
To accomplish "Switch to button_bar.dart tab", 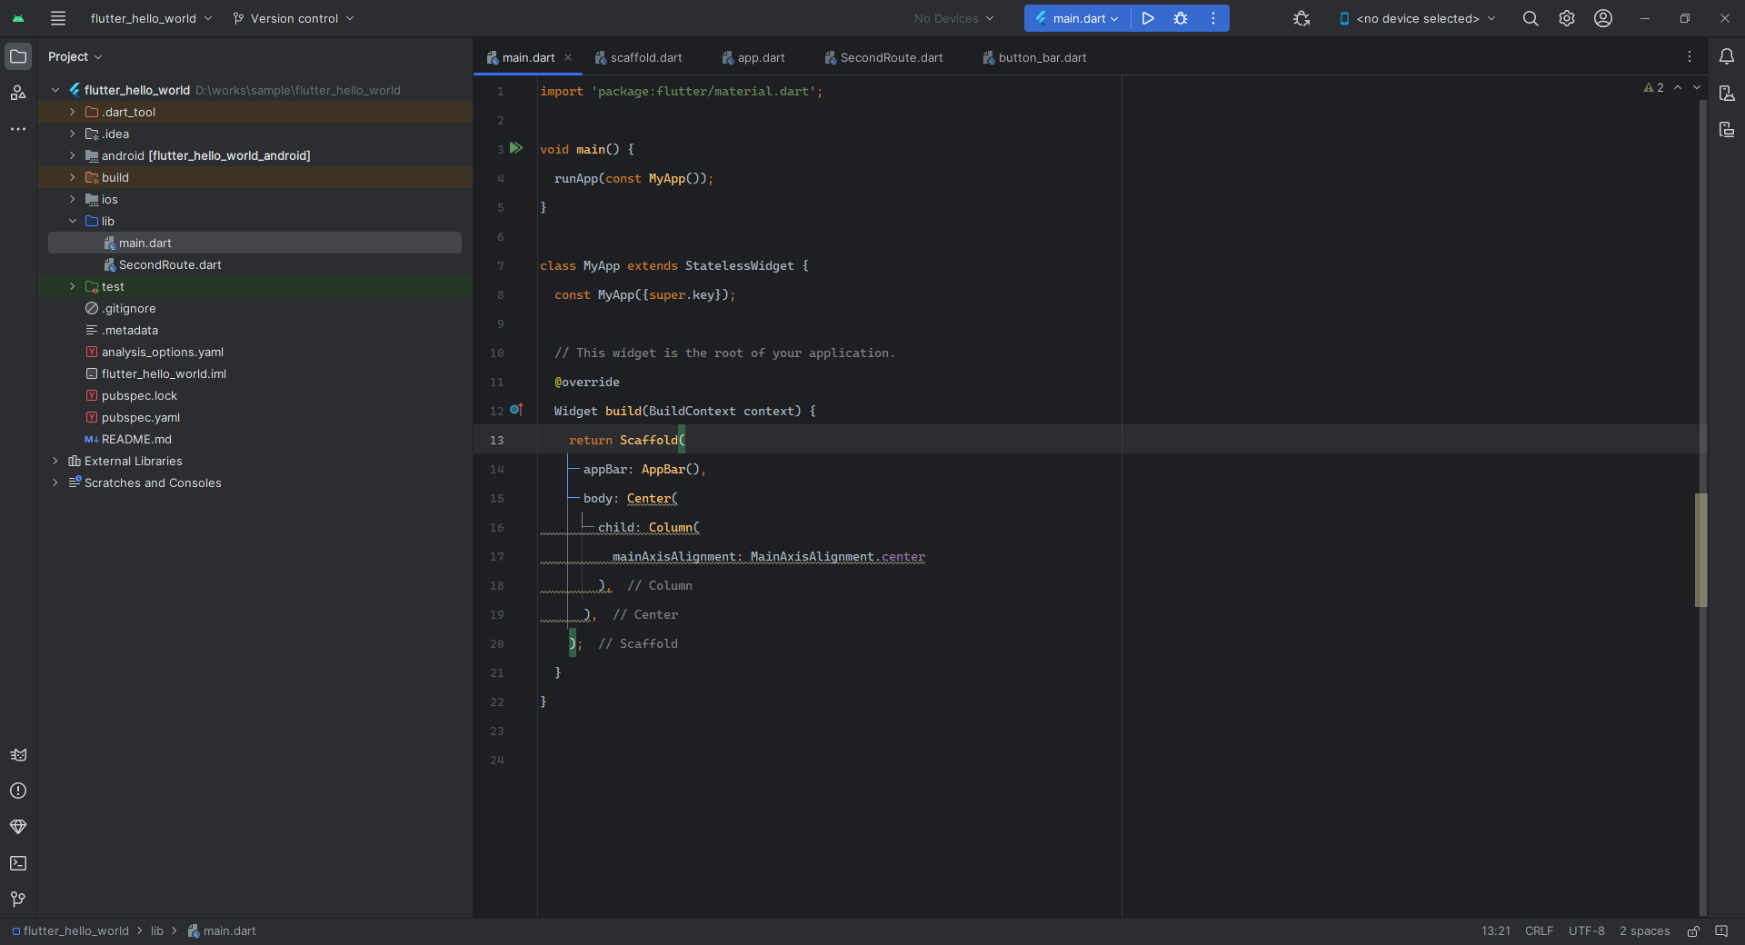I will tap(1035, 57).
